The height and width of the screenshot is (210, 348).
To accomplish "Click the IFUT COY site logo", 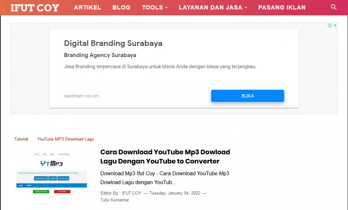I will (x=35, y=8).
